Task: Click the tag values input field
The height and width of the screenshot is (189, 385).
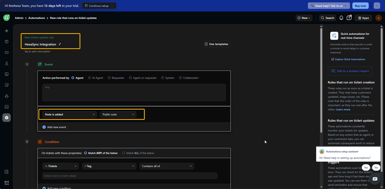Action: [x=130, y=176]
